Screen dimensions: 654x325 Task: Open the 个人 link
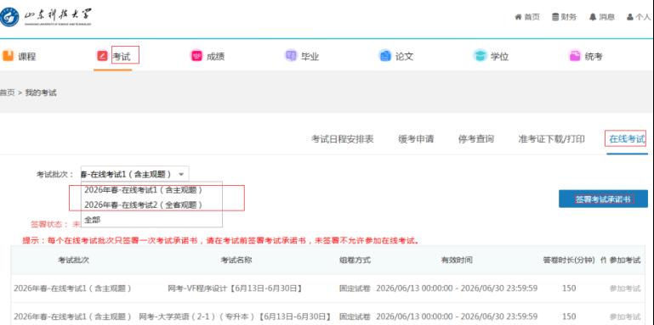tap(643, 17)
